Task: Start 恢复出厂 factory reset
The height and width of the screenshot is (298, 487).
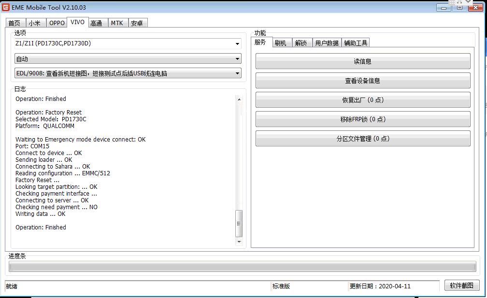Action: tap(362, 100)
